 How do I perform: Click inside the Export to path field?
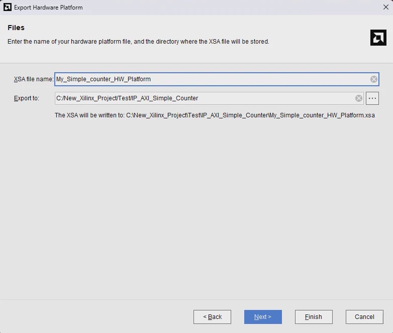[x=205, y=98]
